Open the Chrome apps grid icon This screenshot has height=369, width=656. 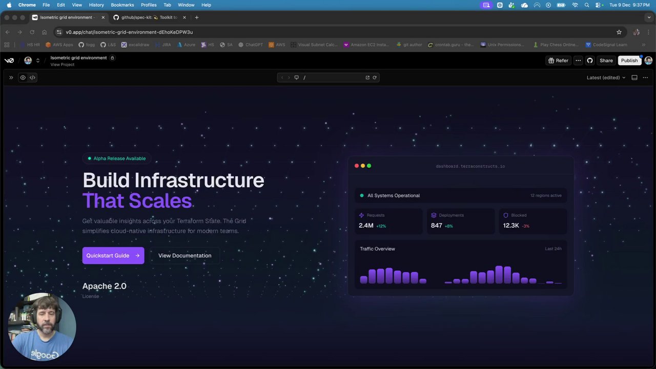tap(7, 45)
